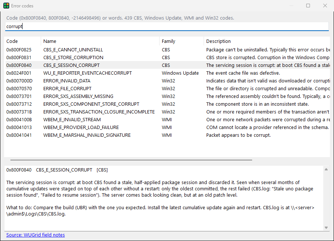The width and height of the screenshot is (334, 241).
Task: Click the 'What to do:' paragraph in details
Action: coord(160,211)
